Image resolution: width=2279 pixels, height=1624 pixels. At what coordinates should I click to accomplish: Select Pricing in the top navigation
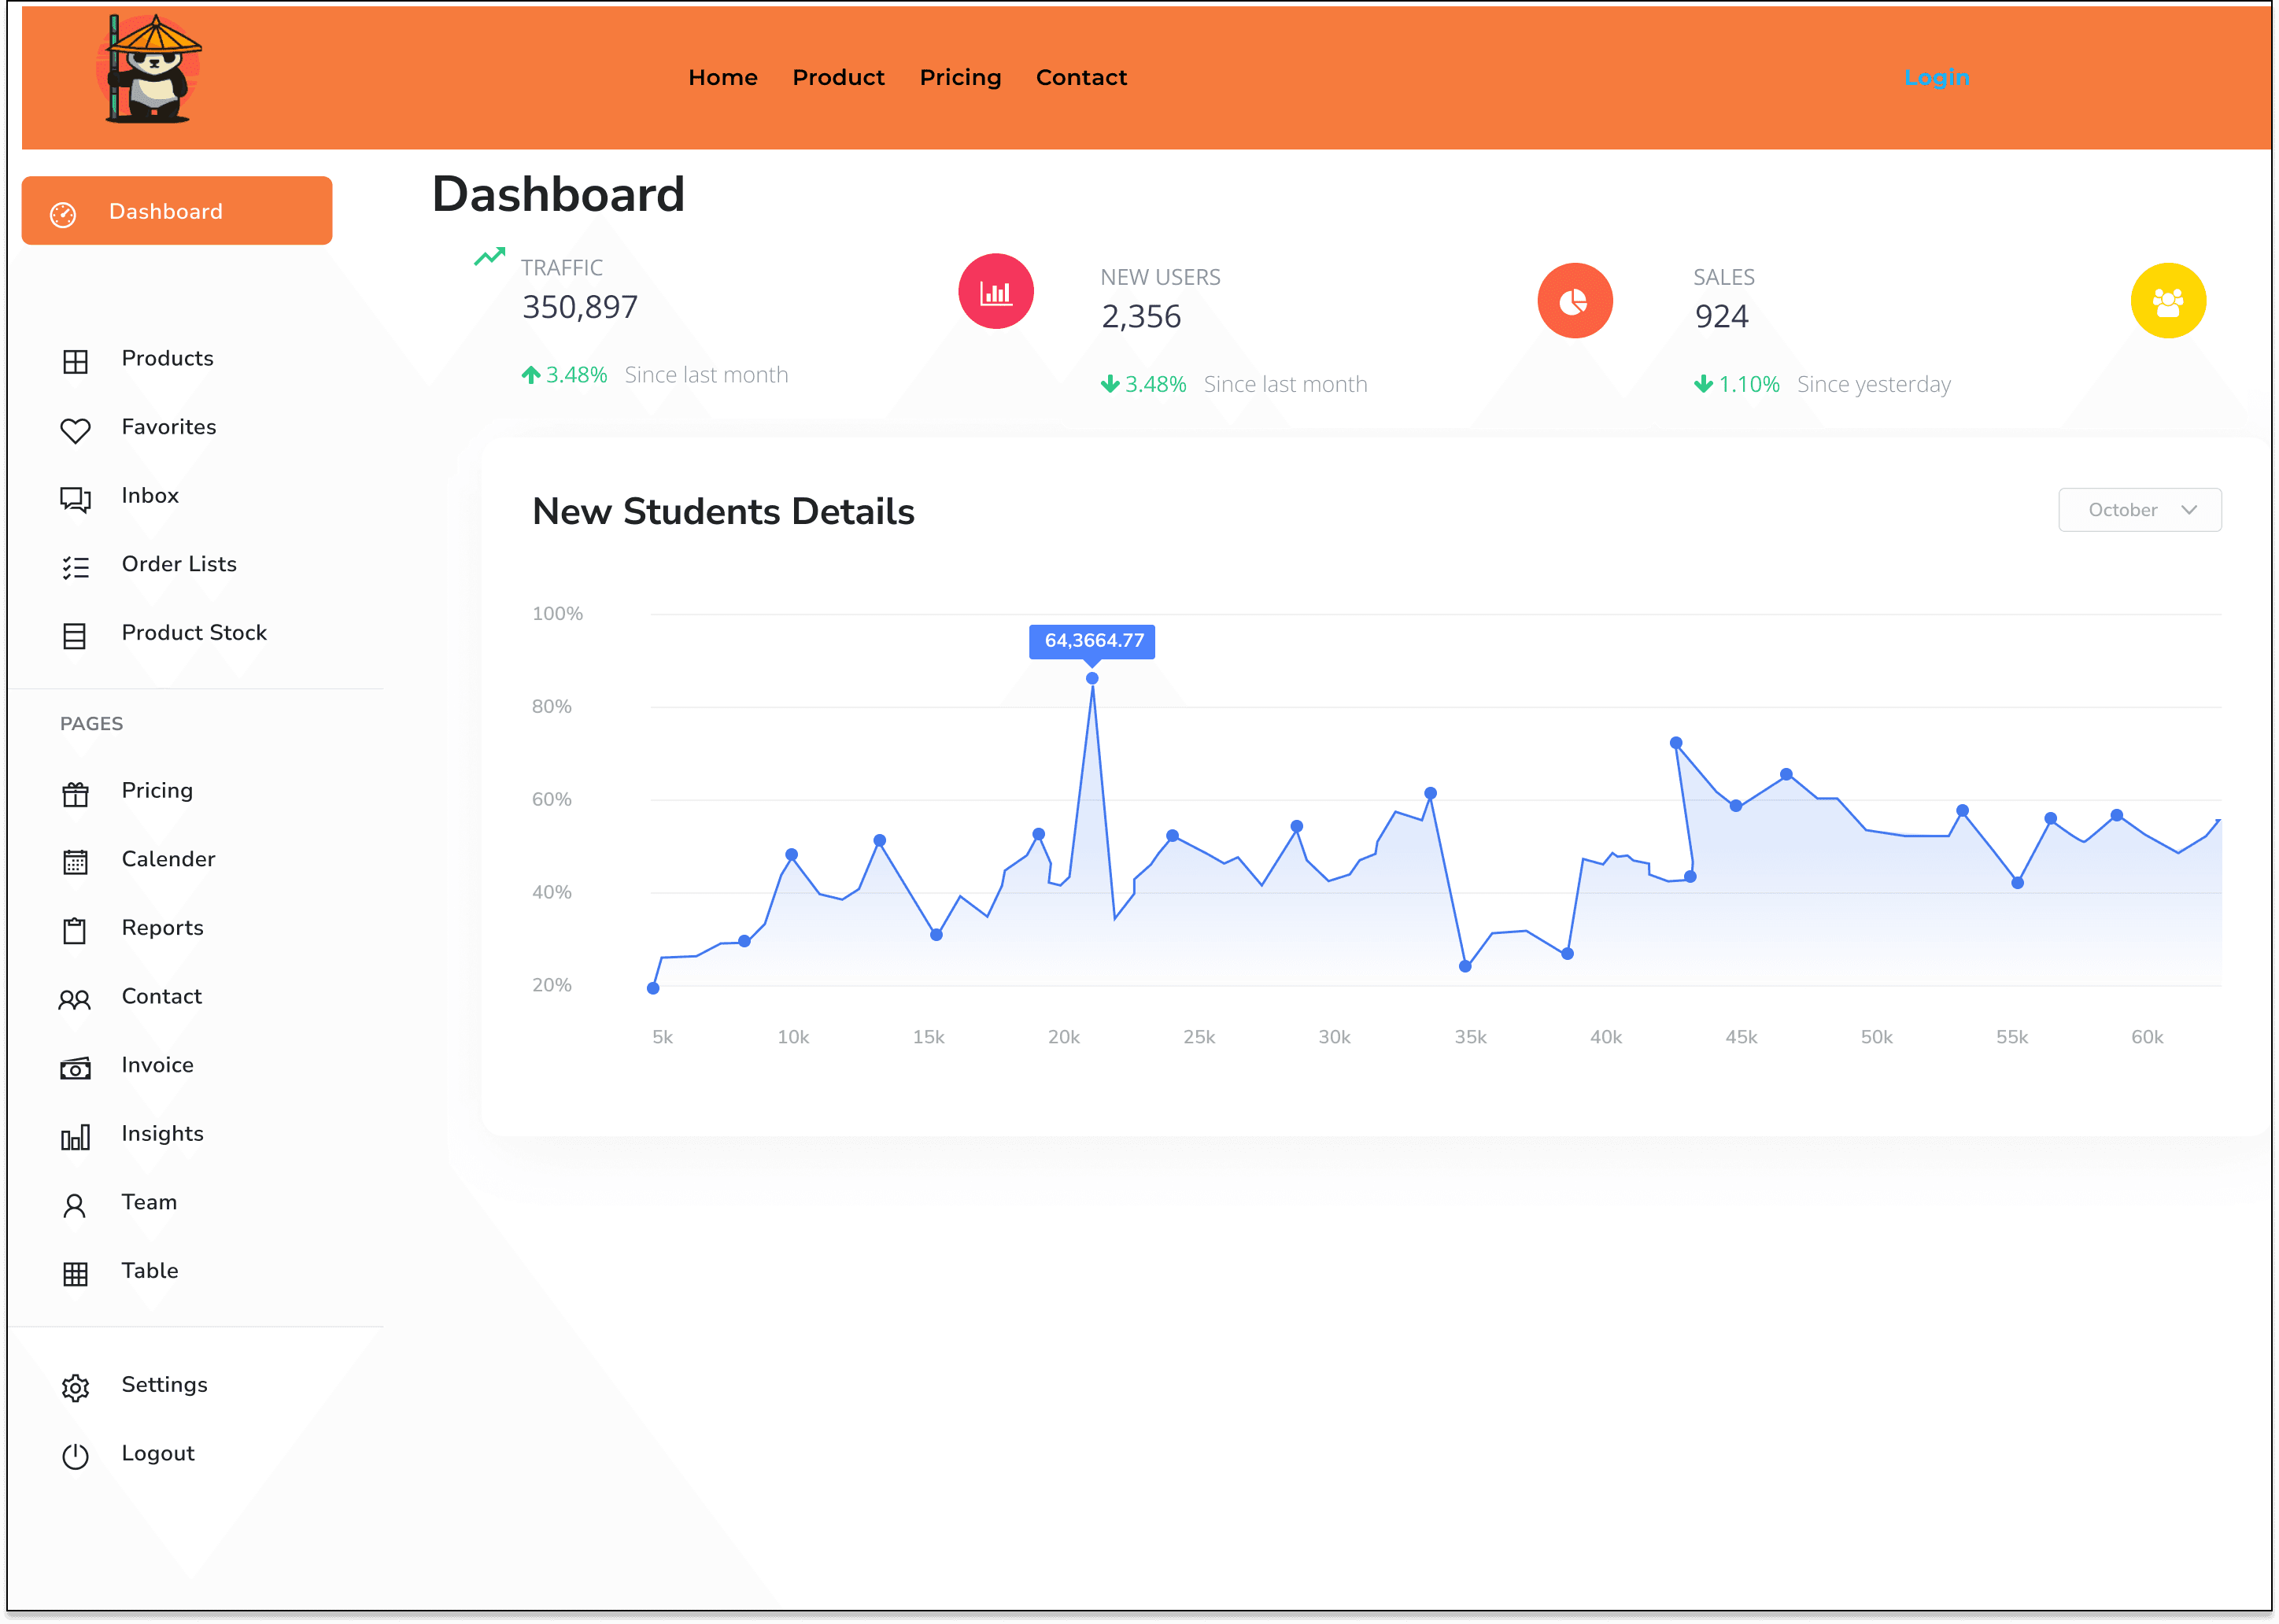[x=960, y=78]
